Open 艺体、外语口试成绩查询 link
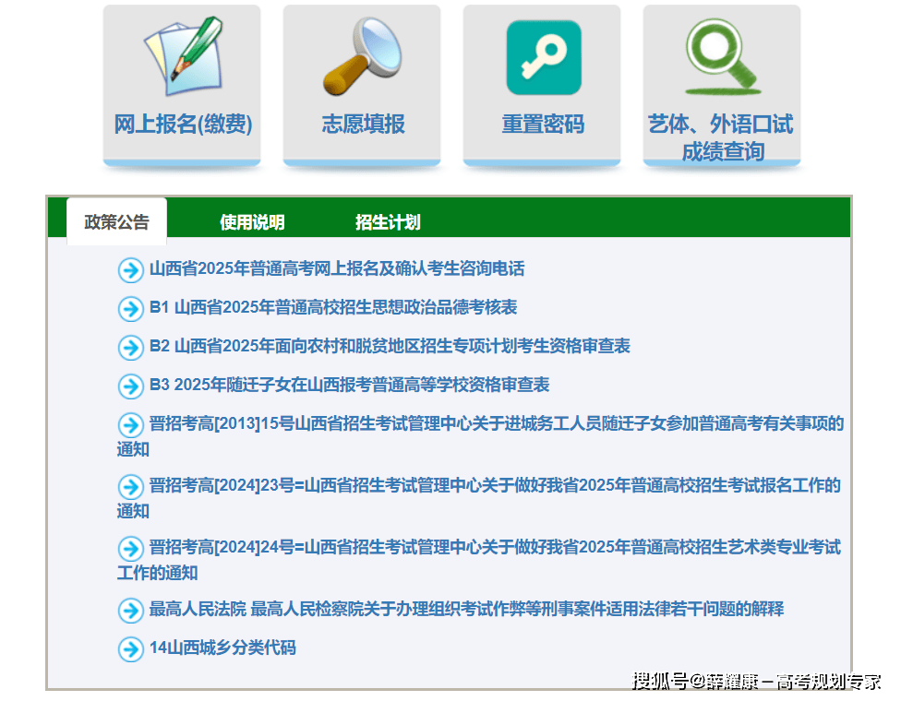Image resolution: width=901 pixels, height=701 pixels. point(722,137)
